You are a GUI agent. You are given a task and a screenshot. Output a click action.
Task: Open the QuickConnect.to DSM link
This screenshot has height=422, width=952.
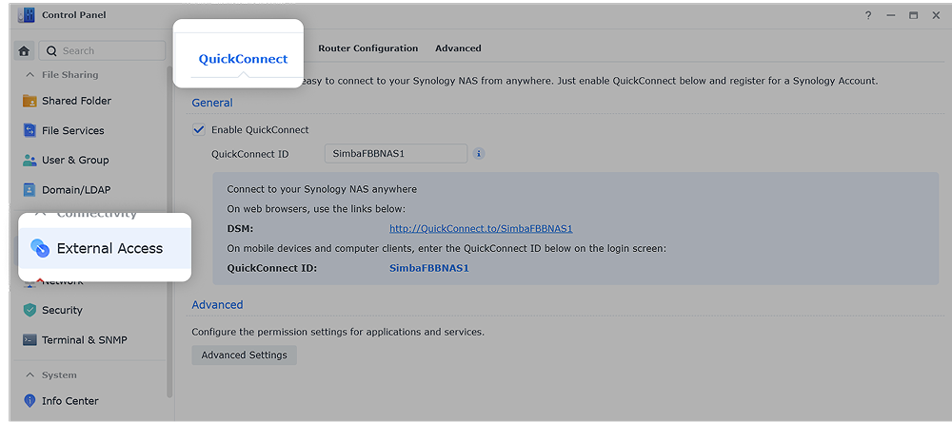(x=481, y=229)
